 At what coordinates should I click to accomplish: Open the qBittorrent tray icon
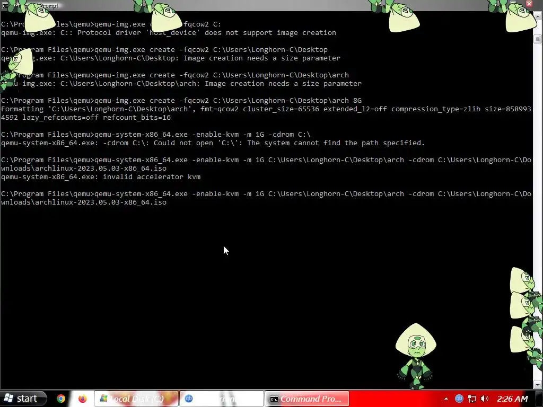pyautogui.click(x=459, y=399)
